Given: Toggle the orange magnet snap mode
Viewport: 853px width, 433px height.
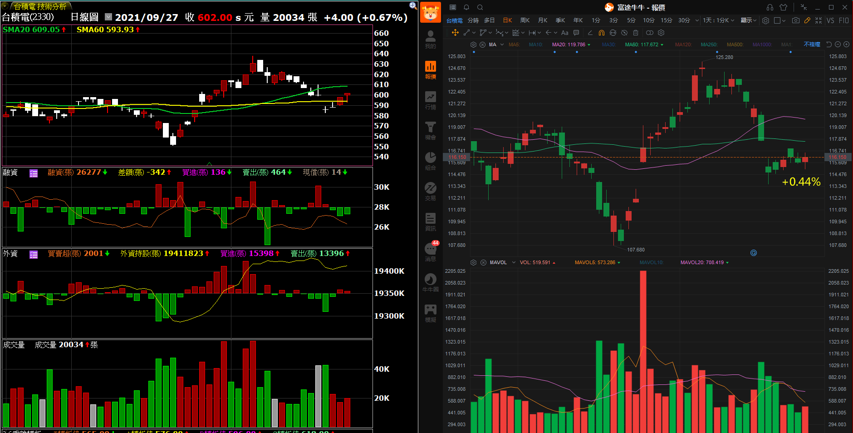Looking at the screenshot, I should tap(602, 33).
